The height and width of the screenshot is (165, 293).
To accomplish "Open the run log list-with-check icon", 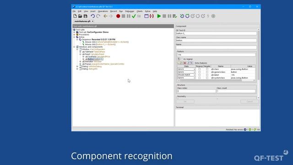I will (x=175, y=16).
